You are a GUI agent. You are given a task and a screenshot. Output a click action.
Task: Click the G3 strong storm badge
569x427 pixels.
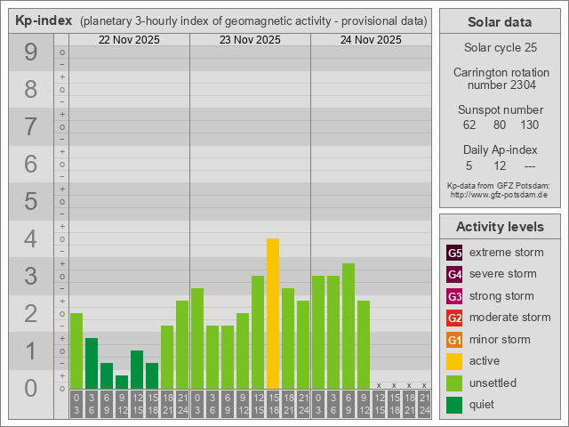pos(454,296)
